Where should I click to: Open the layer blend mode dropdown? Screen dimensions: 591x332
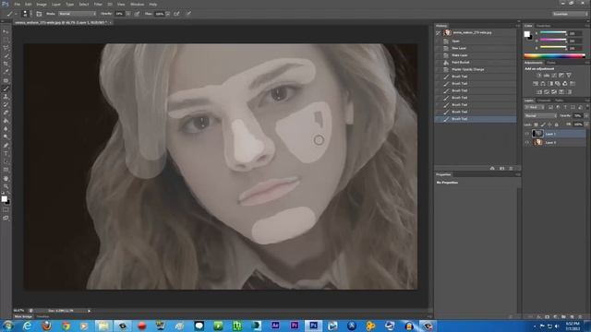tap(540, 115)
